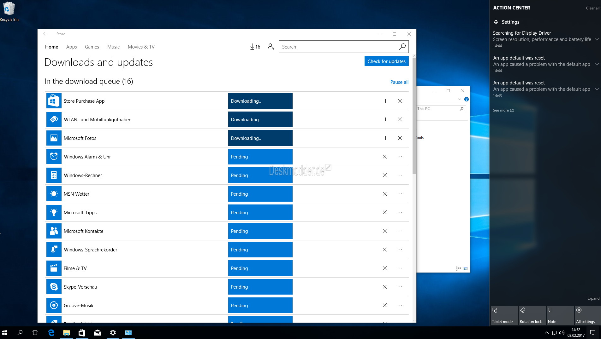Cancel the Store Purchase App download
The height and width of the screenshot is (339, 601).
click(400, 101)
